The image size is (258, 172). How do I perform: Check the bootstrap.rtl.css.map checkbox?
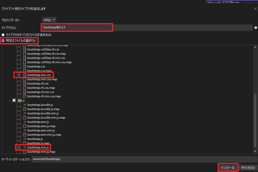point(19,88)
